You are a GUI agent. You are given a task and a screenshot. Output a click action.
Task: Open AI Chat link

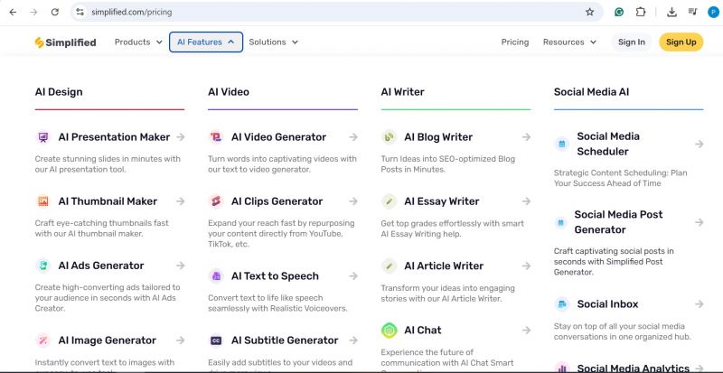423,331
